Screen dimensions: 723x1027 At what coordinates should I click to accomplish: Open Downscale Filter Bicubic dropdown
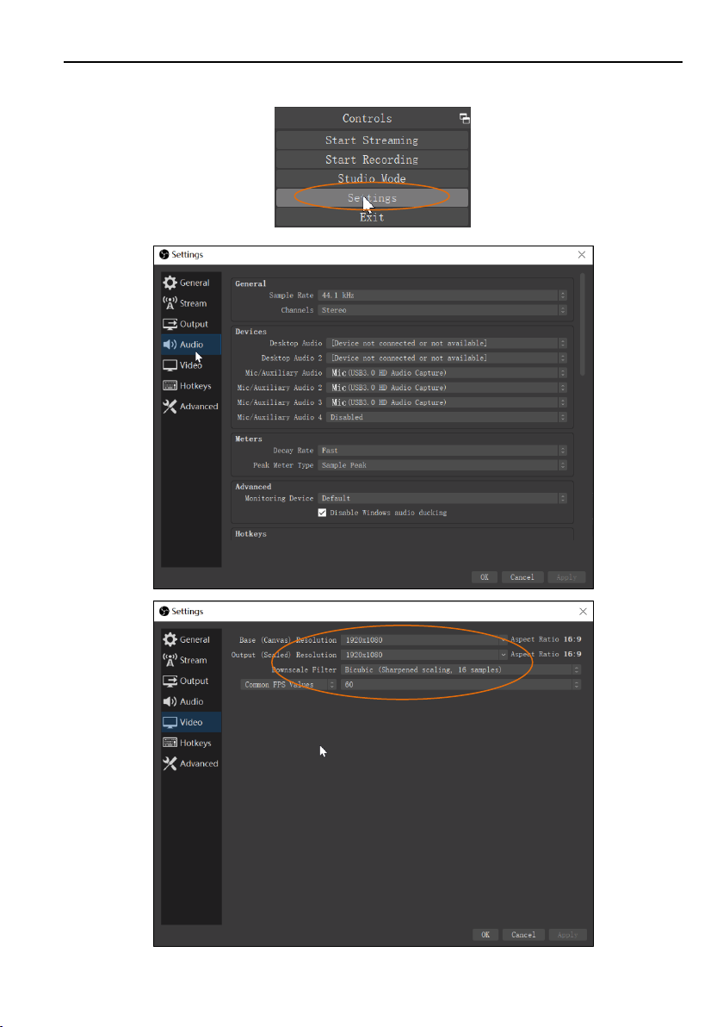click(x=460, y=670)
